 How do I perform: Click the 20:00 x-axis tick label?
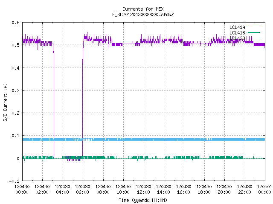[x=224, y=192]
